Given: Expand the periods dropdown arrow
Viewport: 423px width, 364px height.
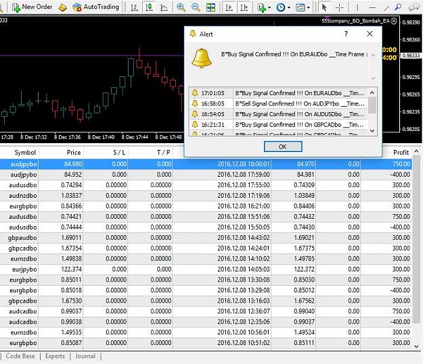Looking at the screenshot, I should [289, 7].
